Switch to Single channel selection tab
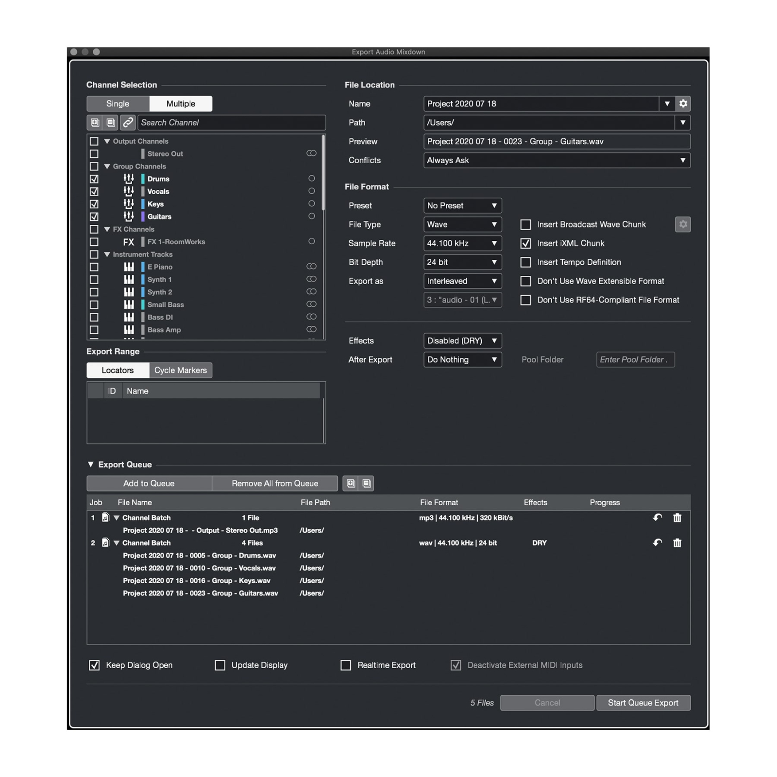Screen dimensions: 777x777 pos(118,103)
